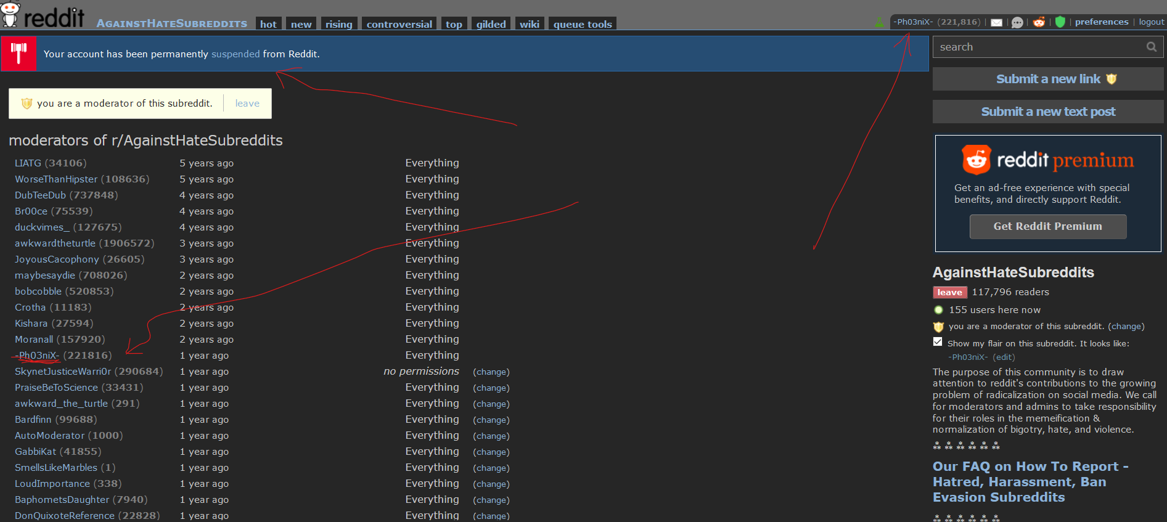Click Get Reddit Premium button
Viewport: 1167px width, 522px height.
click(1048, 226)
